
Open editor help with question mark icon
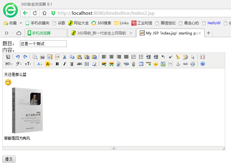(203, 64)
